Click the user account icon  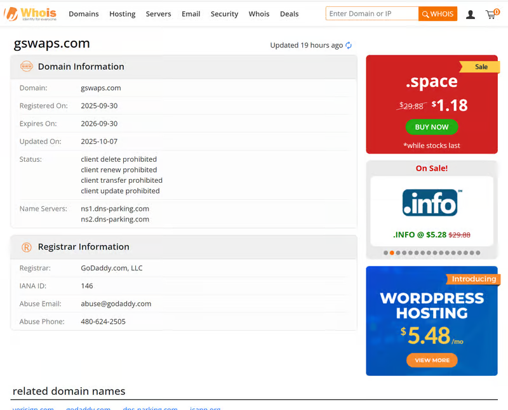471,14
